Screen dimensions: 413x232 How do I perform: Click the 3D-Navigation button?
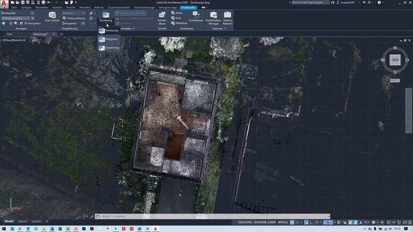point(30,23)
